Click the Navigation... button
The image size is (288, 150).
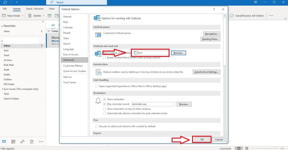click(211, 34)
